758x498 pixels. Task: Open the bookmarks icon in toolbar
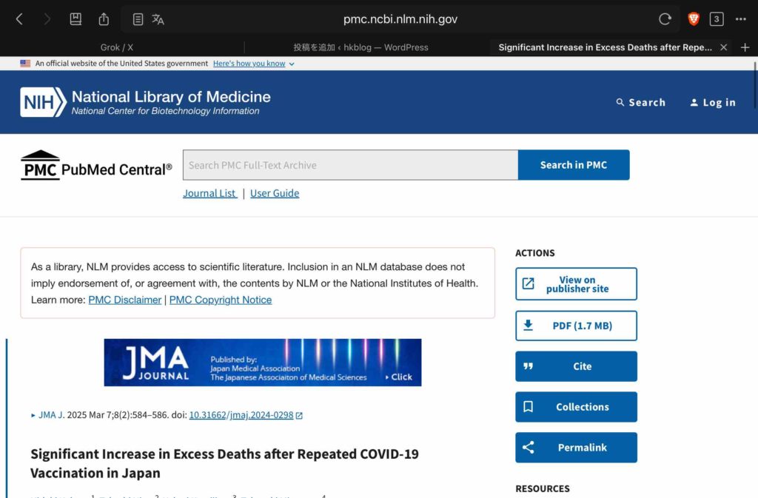coord(76,19)
